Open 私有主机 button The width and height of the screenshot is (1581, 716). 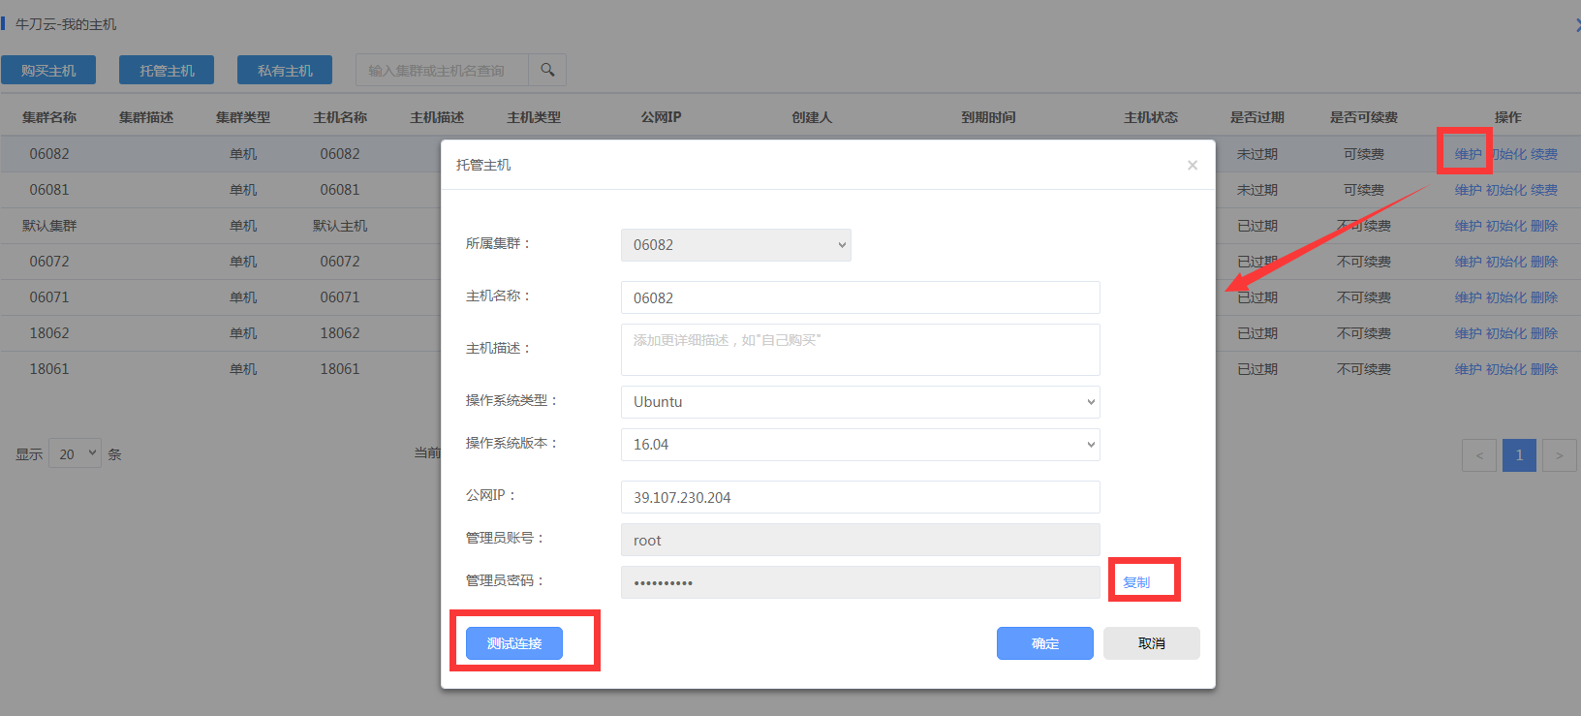click(285, 70)
